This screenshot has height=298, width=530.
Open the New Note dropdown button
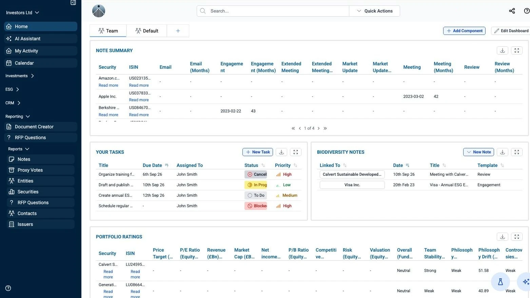[x=478, y=152]
